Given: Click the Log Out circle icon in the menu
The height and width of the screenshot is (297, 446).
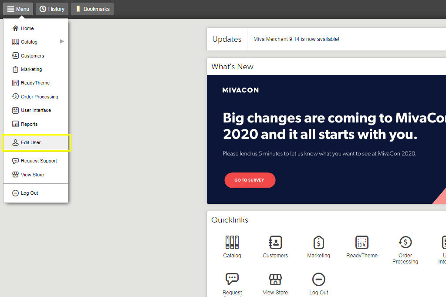Looking at the screenshot, I should [15, 193].
